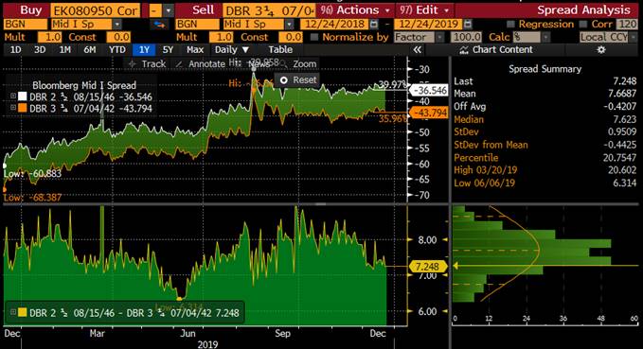643x349 pixels.
Task: Click the Low 06/06/19 statistic row
Action: [545, 183]
